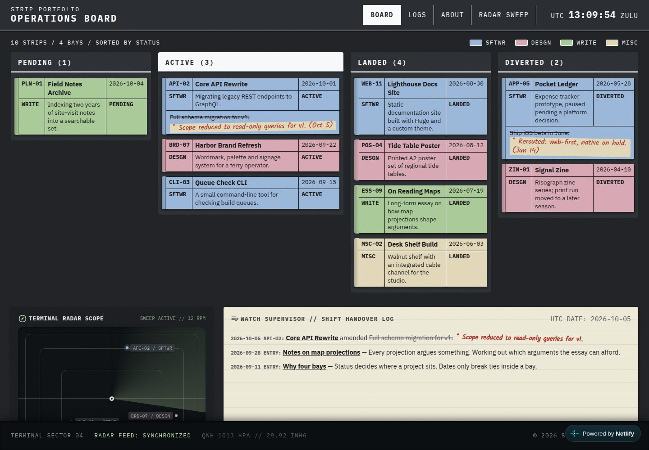
Task: Open the Desk Shelf Build strip
Action: [420, 262]
